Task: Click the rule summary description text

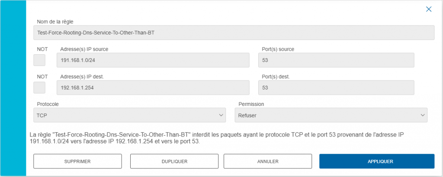Action: click(x=217, y=138)
